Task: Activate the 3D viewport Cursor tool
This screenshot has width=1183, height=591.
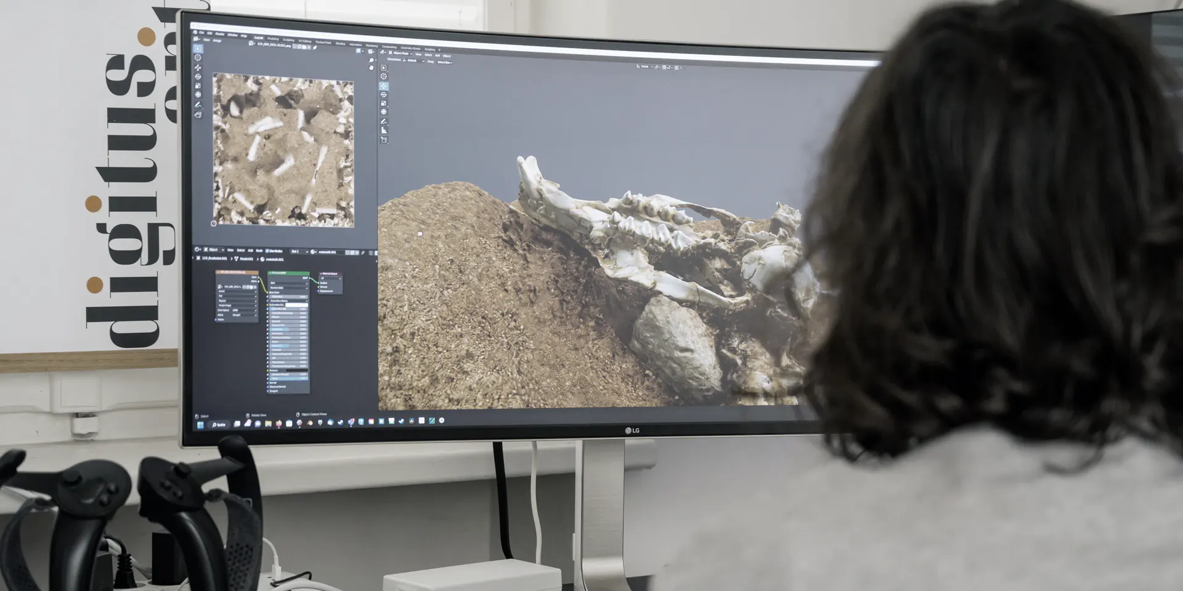Action: 383,76
